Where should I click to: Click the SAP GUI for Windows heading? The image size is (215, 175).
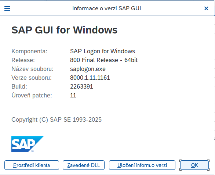tap(64, 30)
